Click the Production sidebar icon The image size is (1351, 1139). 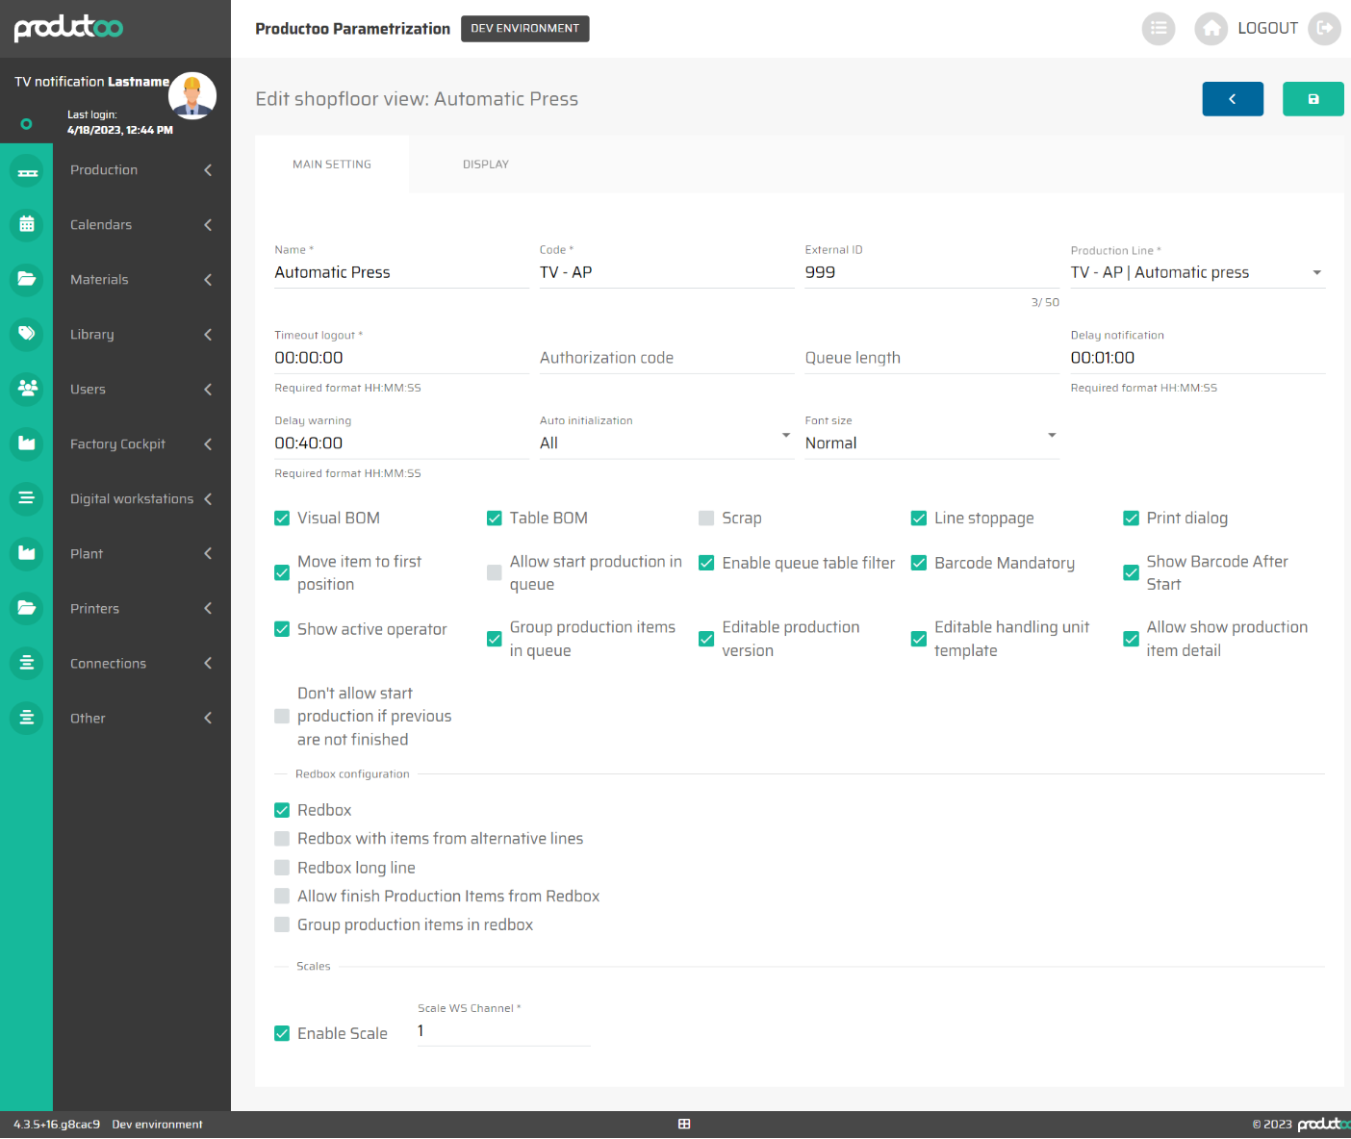27,171
